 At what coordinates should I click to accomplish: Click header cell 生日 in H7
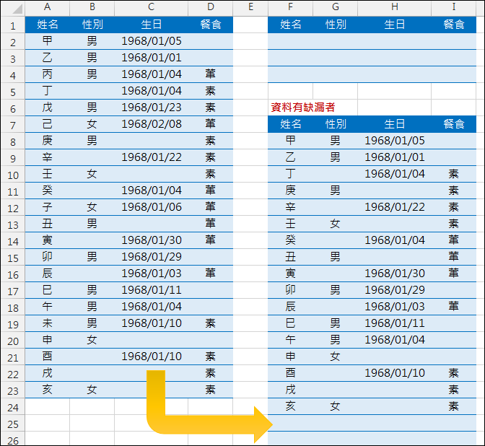(x=394, y=124)
